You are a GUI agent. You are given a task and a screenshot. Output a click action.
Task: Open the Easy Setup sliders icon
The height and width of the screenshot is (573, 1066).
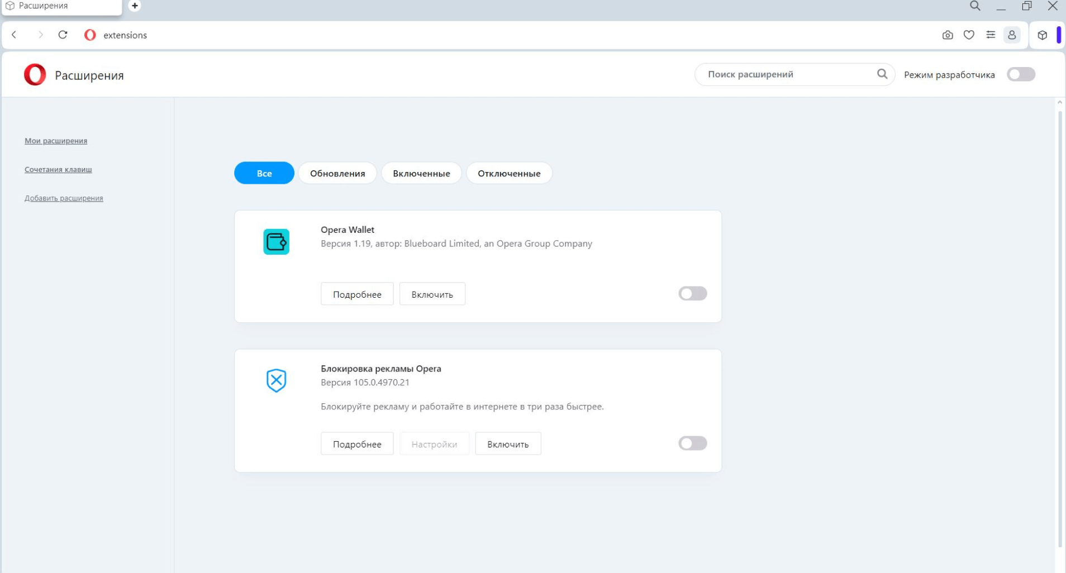point(991,35)
